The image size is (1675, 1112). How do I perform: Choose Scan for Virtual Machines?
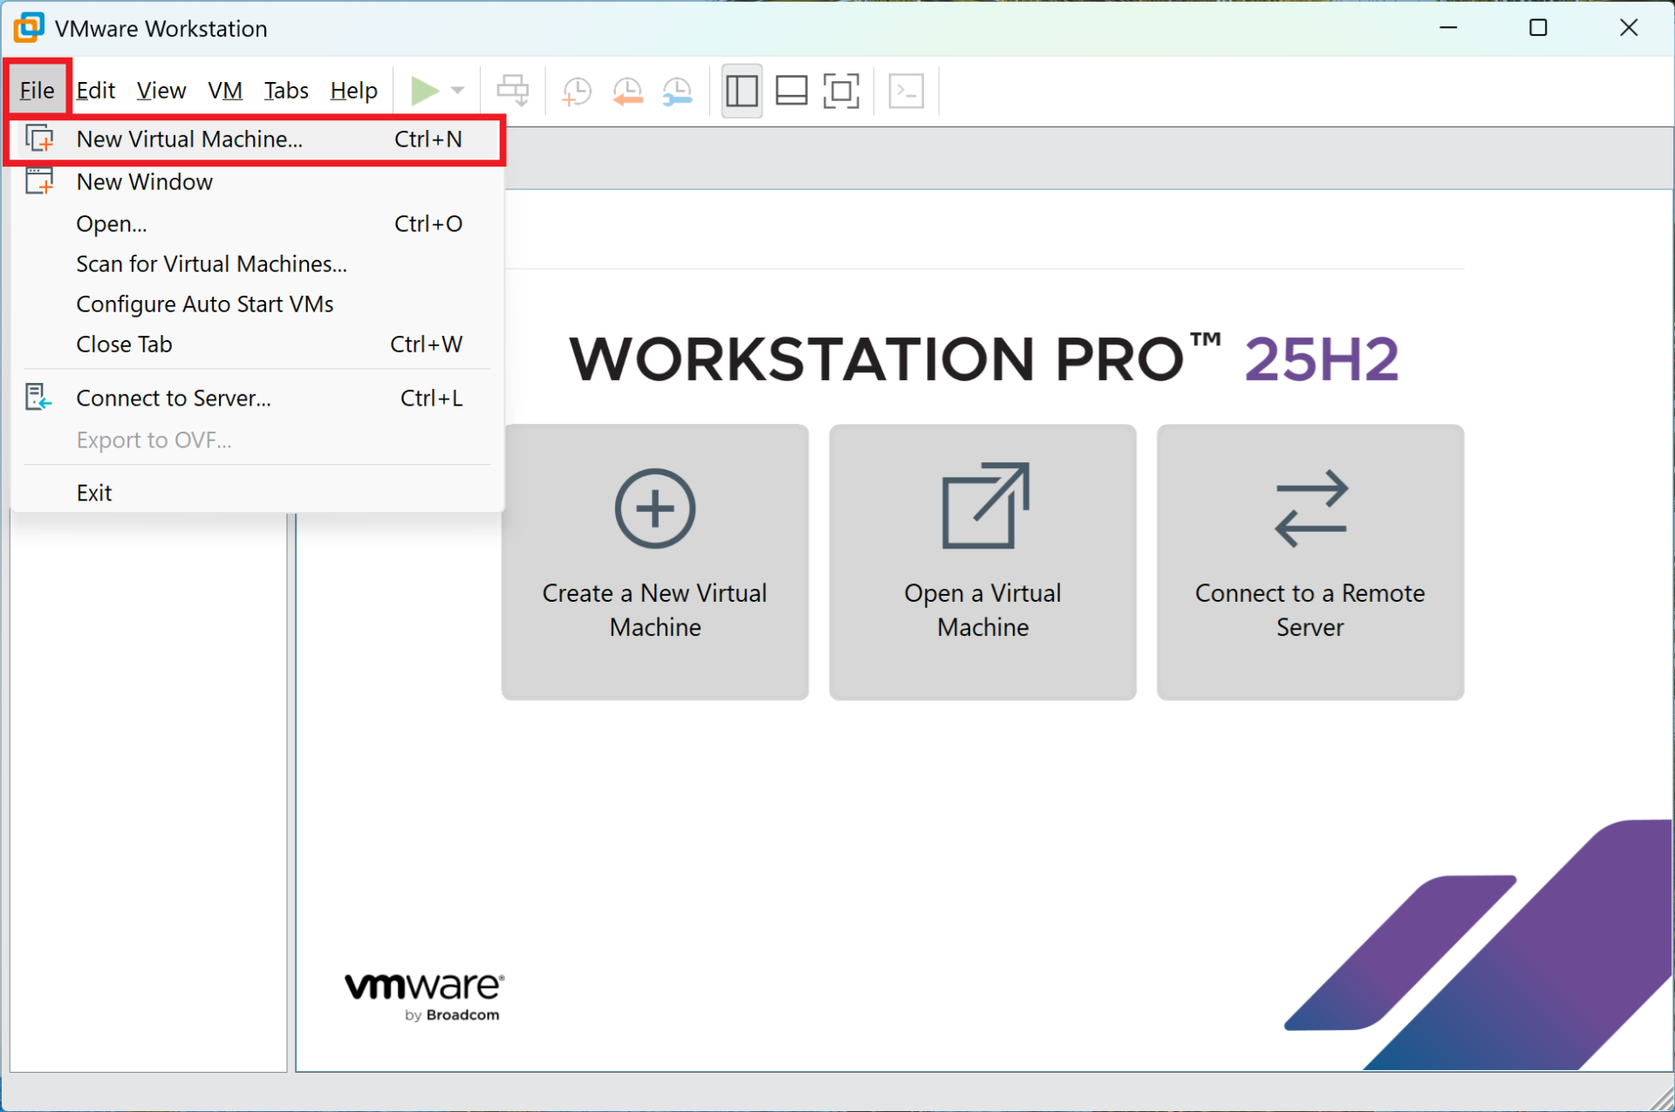(x=211, y=263)
